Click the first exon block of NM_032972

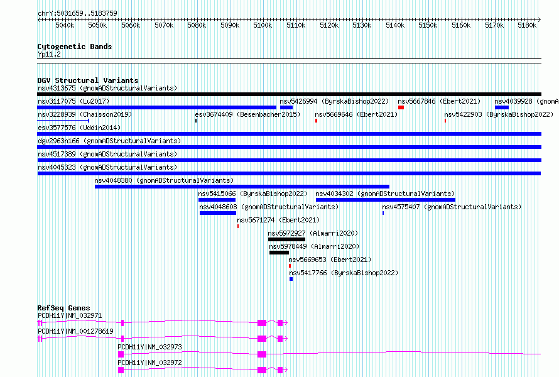coord(121,370)
